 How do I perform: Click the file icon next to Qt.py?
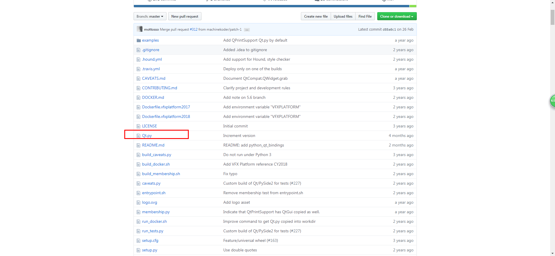[138, 136]
